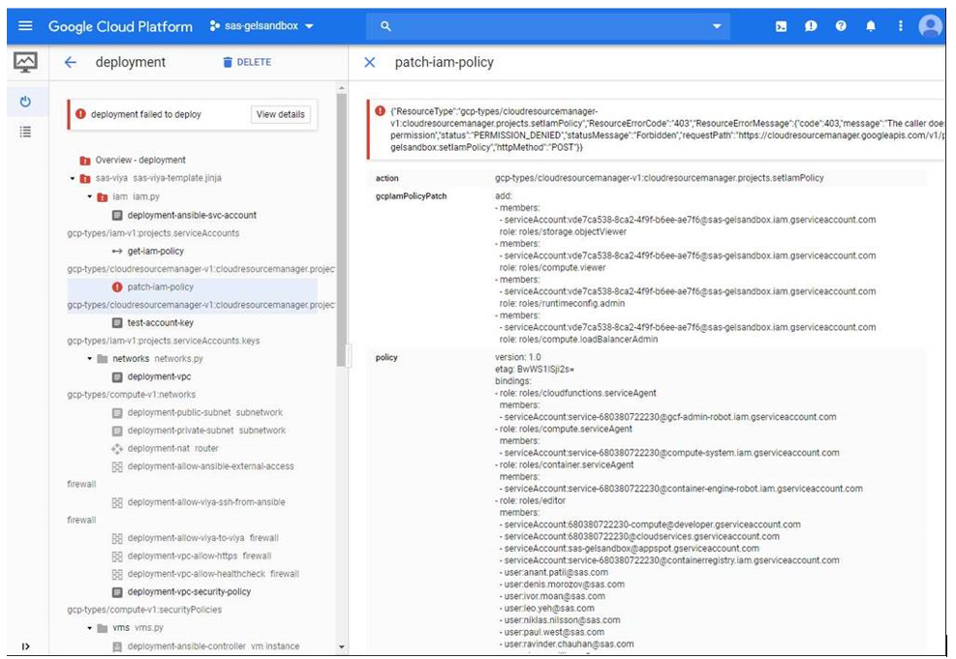Screen dimensions: 956x659
Task: Click the "policy" property label
Action: (386, 357)
